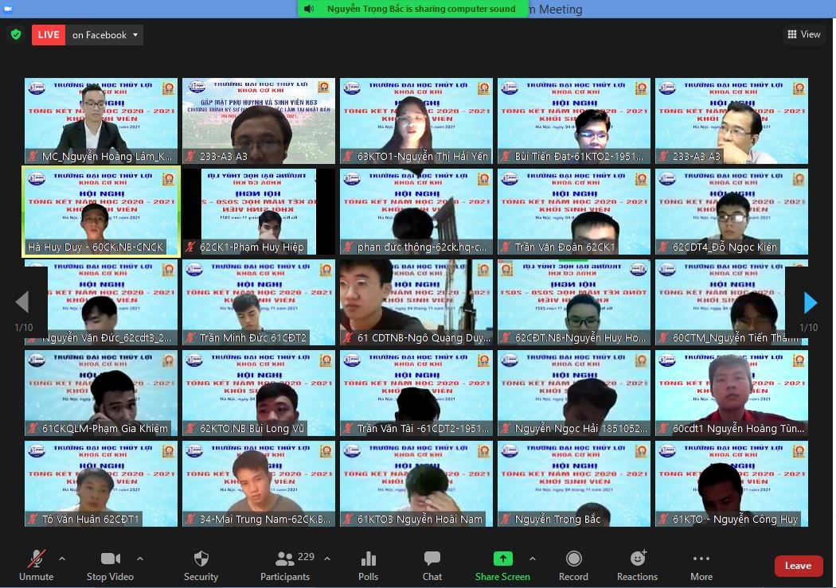Open the More options menu
Image resolution: width=836 pixels, height=588 pixels.
(x=701, y=565)
